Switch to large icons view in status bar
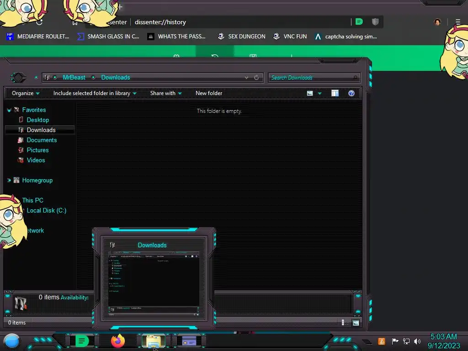The image size is (468, 351). point(356,323)
